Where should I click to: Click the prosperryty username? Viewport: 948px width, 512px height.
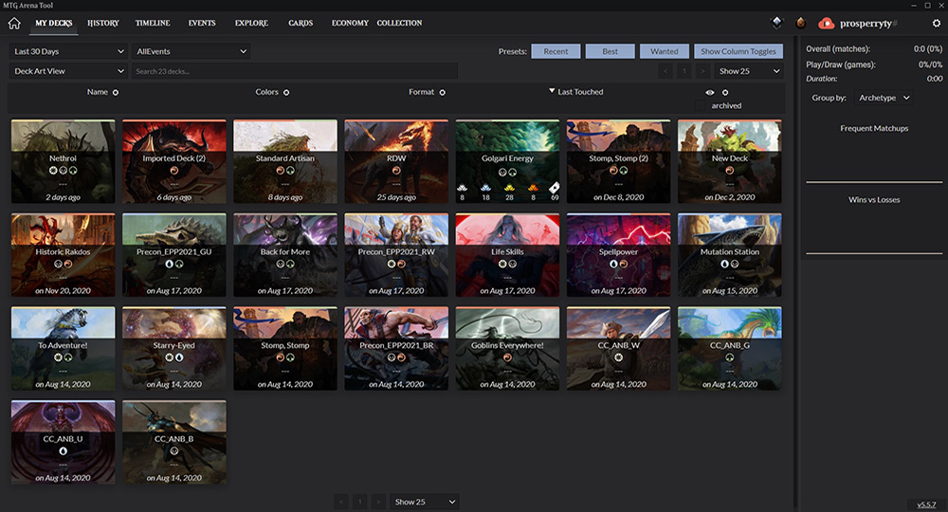(866, 24)
